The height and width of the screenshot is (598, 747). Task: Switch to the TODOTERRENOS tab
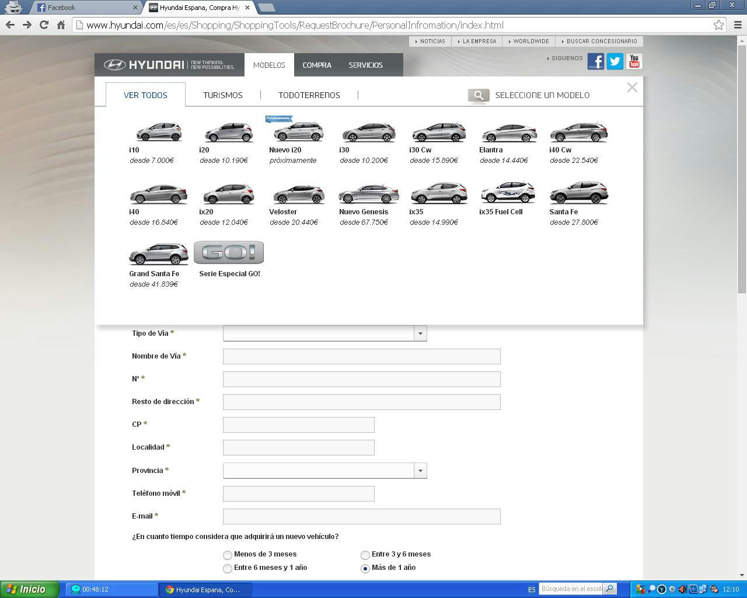[309, 95]
